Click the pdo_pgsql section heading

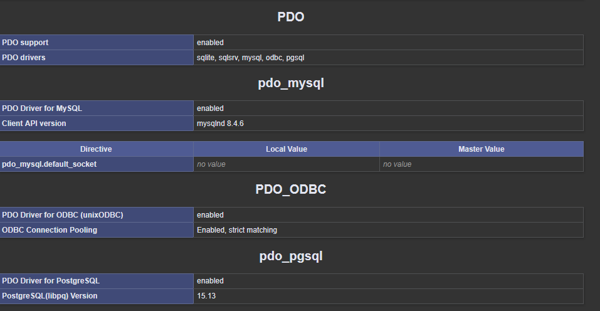pos(291,256)
